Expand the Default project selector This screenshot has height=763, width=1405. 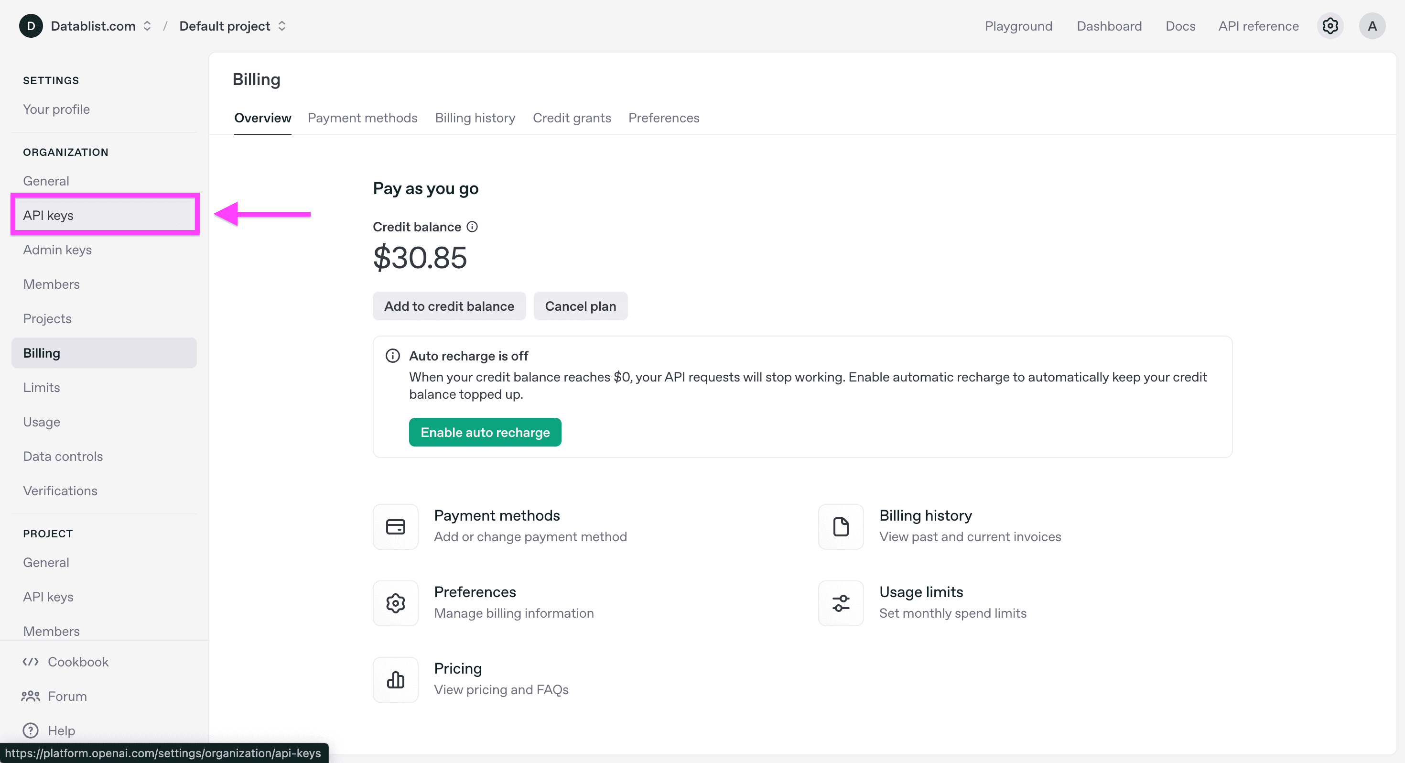pyautogui.click(x=282, y=26)
